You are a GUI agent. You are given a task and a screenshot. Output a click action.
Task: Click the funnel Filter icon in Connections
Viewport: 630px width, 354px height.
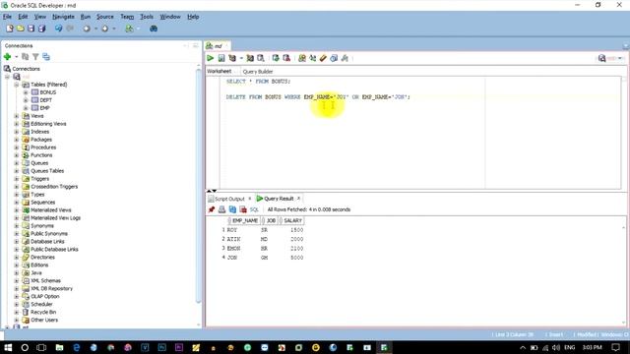pyautogui.click(x=35, y=57)
